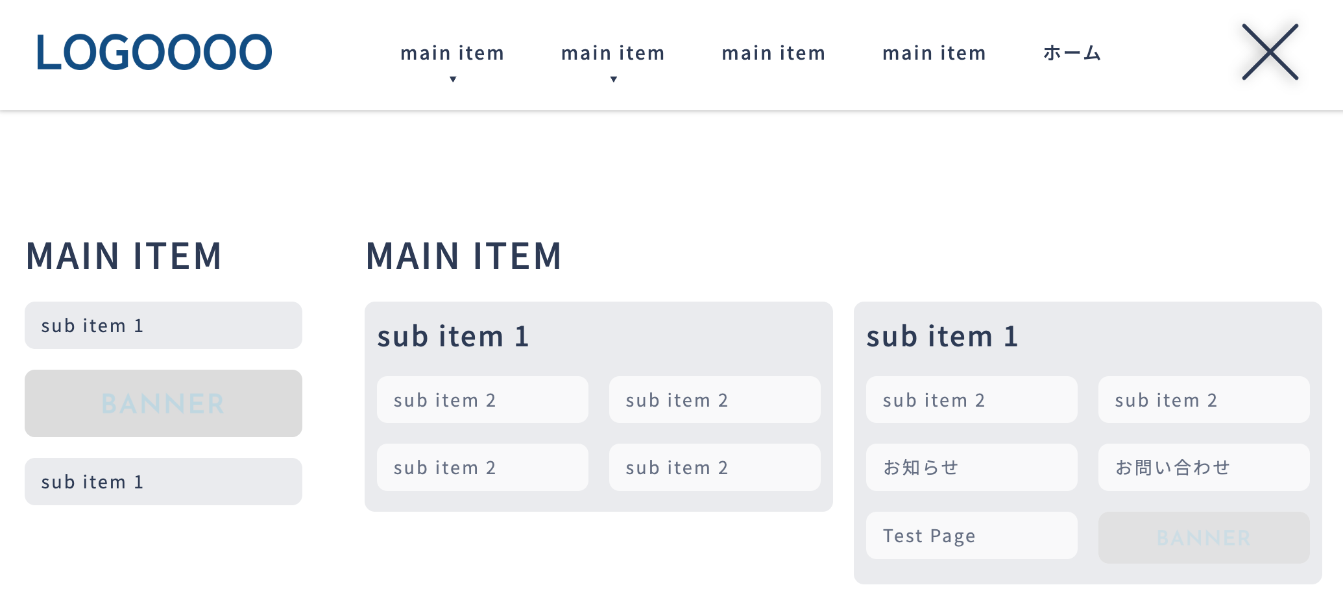Open お知らせ link
The height and width of the screenshot is (598, 1343).
click(x=972, y=468)
